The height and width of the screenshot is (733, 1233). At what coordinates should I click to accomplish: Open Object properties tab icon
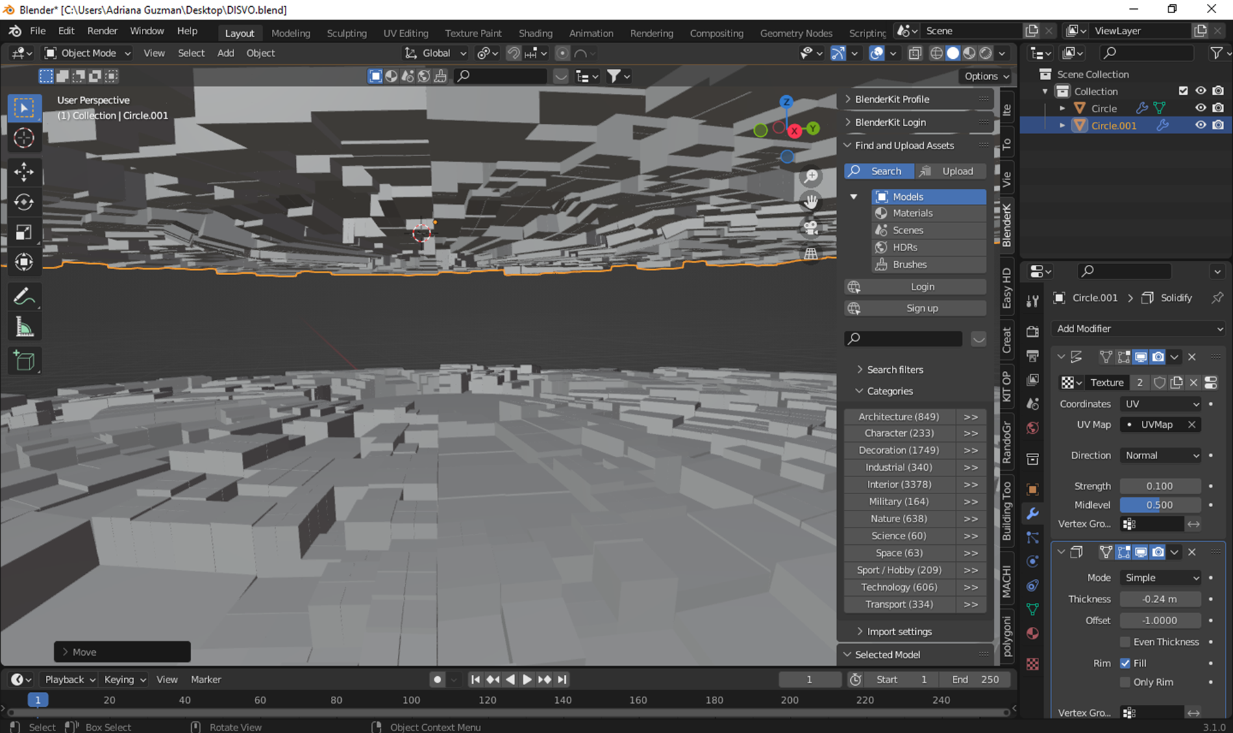(1032, 489)
